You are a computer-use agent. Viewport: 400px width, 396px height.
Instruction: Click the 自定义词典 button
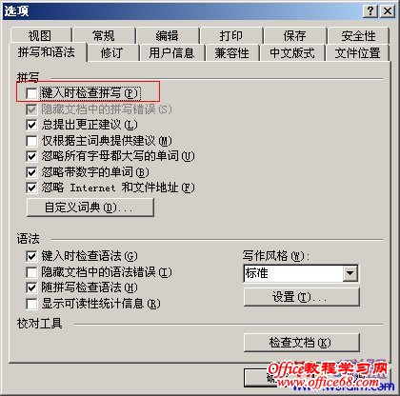pyautogui.click(x=90, y=208)
